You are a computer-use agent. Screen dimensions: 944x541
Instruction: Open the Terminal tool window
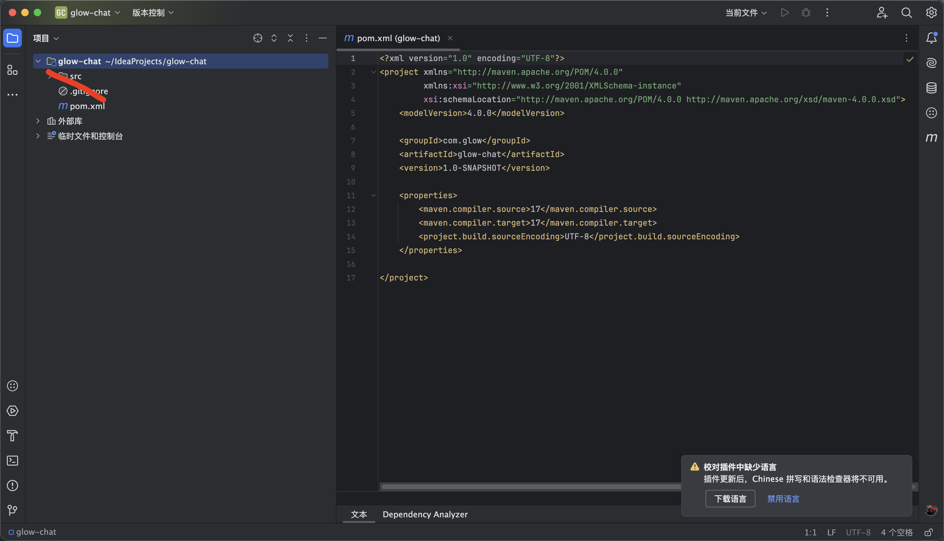point(12,461)
